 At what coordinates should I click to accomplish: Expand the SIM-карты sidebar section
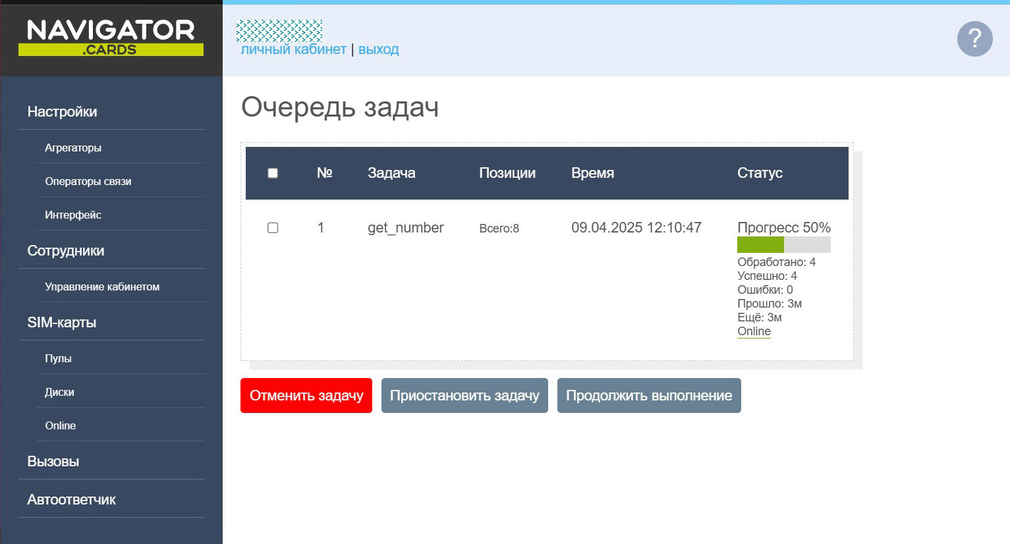click(x=62, y=323)
